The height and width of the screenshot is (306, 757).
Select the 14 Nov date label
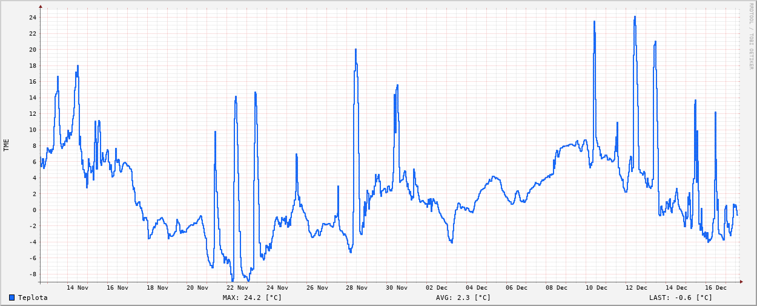click(78, 288)
